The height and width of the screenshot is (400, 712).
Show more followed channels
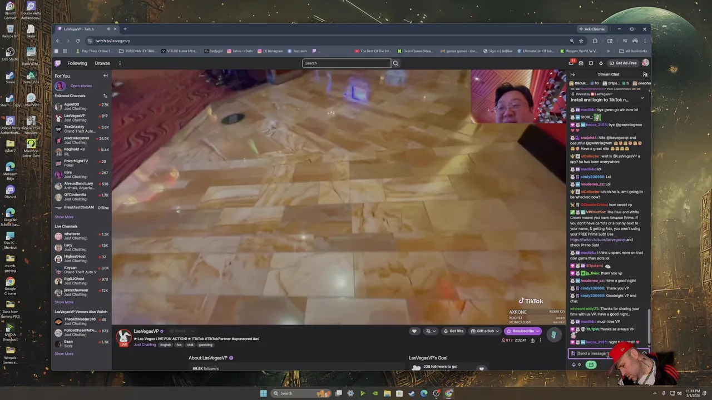(64, 217)
